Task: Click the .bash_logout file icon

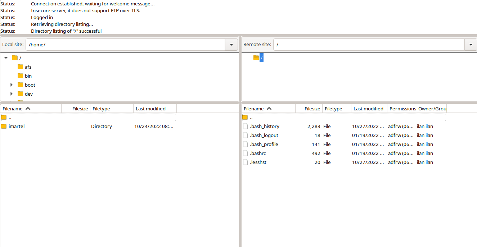Action: 246,135
